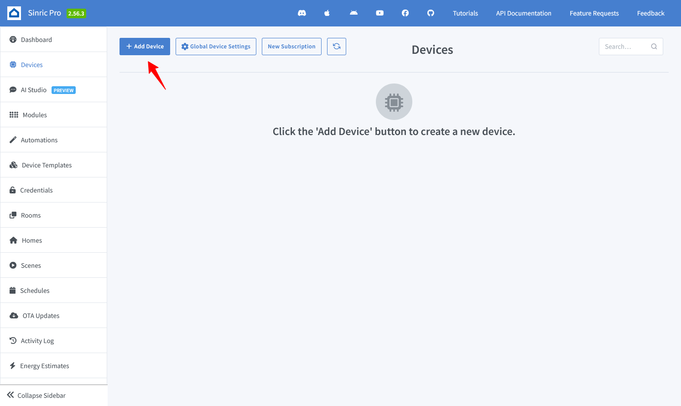The height and width of the screenshot is (406, 681).
Task: Open Homes in the sidebar
Action: coord(54,240)
